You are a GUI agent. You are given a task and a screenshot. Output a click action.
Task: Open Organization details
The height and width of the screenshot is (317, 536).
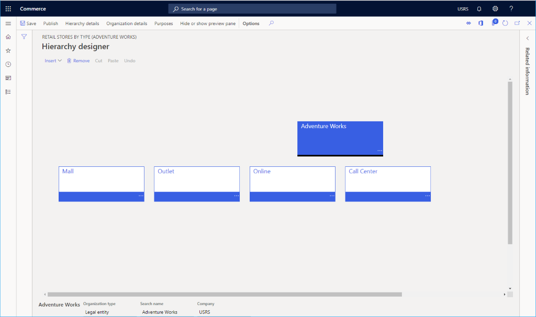pos(127,23)
